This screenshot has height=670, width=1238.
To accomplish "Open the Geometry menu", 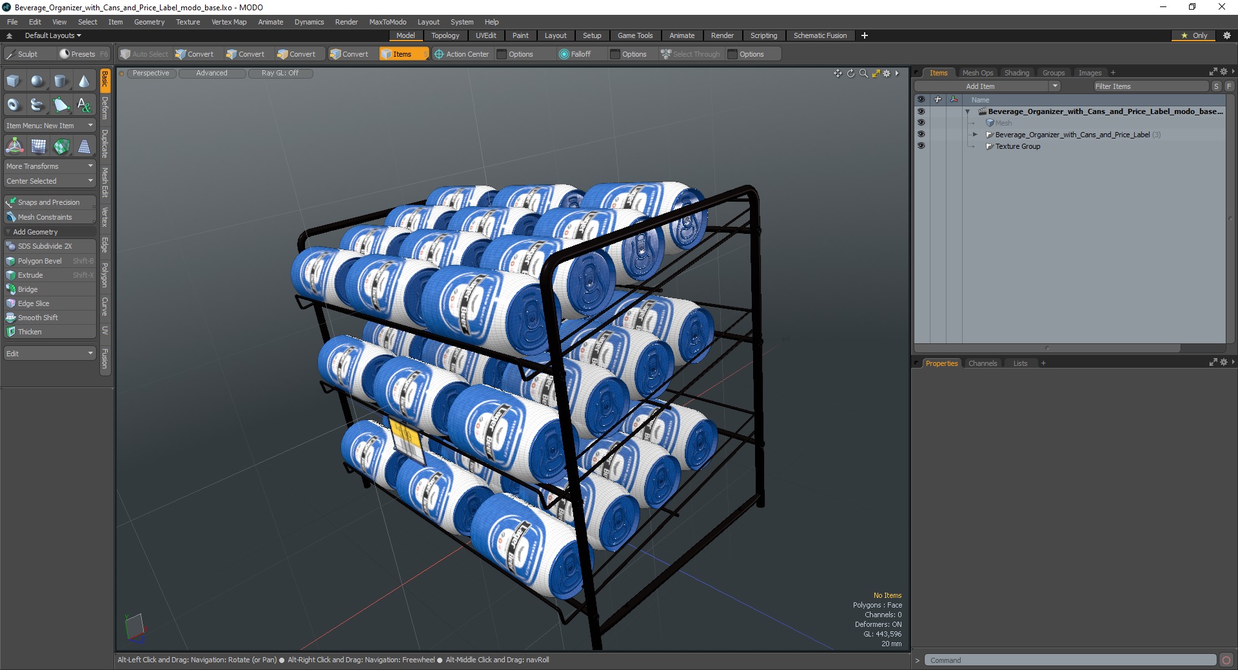I will 149,22.
